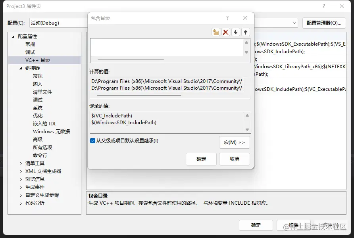Select $(WindowsSDK_IncludePath) in inherited values
354x238 pixels.
click(124, 123)
